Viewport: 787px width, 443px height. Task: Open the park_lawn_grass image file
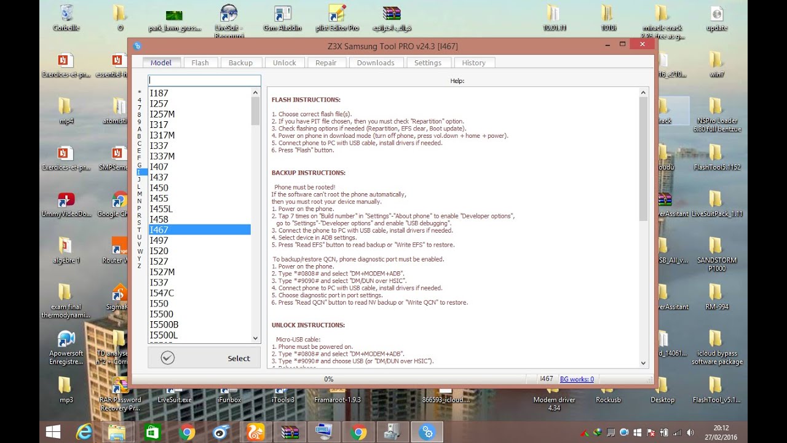tap(174, 18)
